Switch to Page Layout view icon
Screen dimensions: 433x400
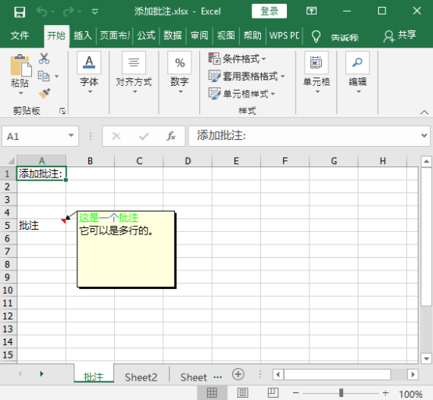(x=242, y=392)
